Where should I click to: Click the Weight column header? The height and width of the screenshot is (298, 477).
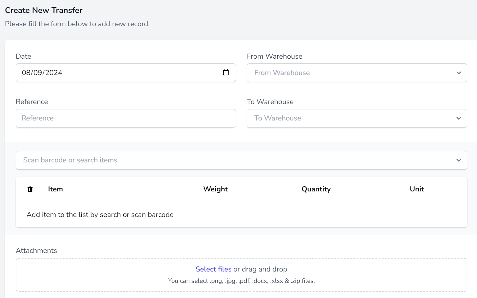pyautogui.click(x=215, y=189)
